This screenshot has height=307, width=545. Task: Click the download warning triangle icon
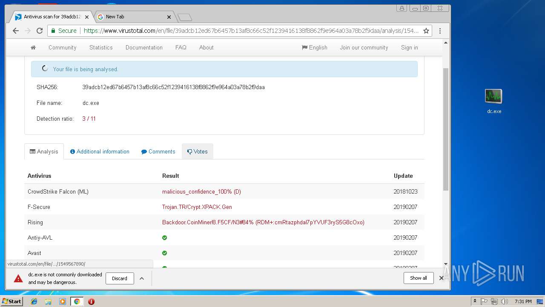coord(18,278)
